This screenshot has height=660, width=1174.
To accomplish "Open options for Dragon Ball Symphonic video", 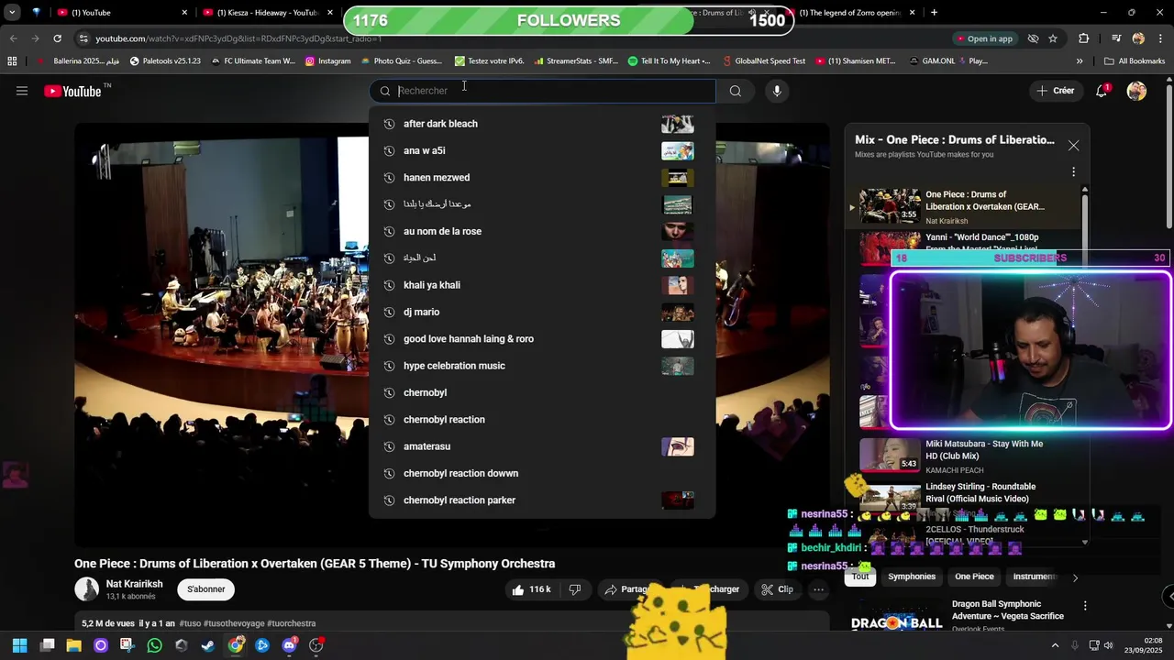I will pyautogui.click(x=1085, y=606).
